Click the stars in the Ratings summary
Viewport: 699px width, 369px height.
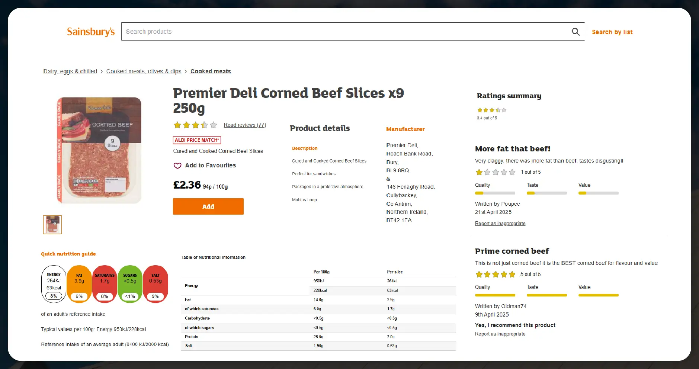tap(491, 110)
